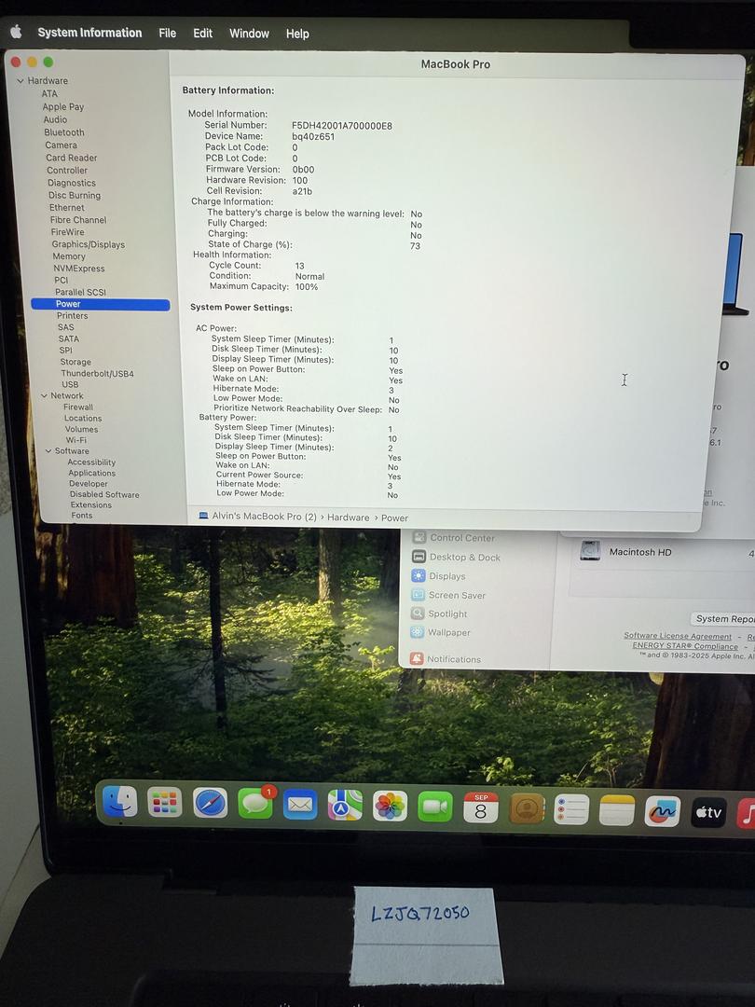Open Desktop & Dock in System Settings
This screenshot has width=755, height=1007.
pyautogui.click(x=456, y=557)
